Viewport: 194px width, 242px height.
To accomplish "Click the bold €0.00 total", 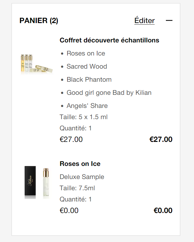I will coord(163,211).
